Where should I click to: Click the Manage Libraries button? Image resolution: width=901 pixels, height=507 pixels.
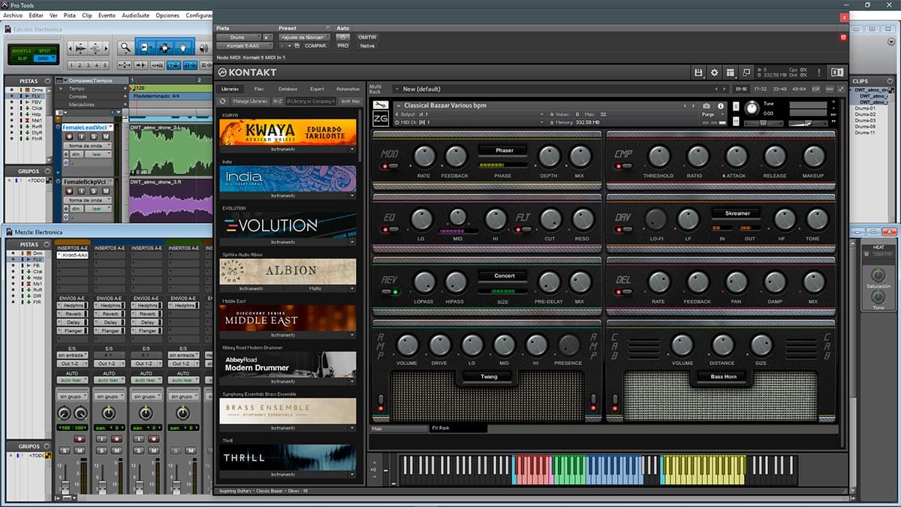[x=250, y=101]
